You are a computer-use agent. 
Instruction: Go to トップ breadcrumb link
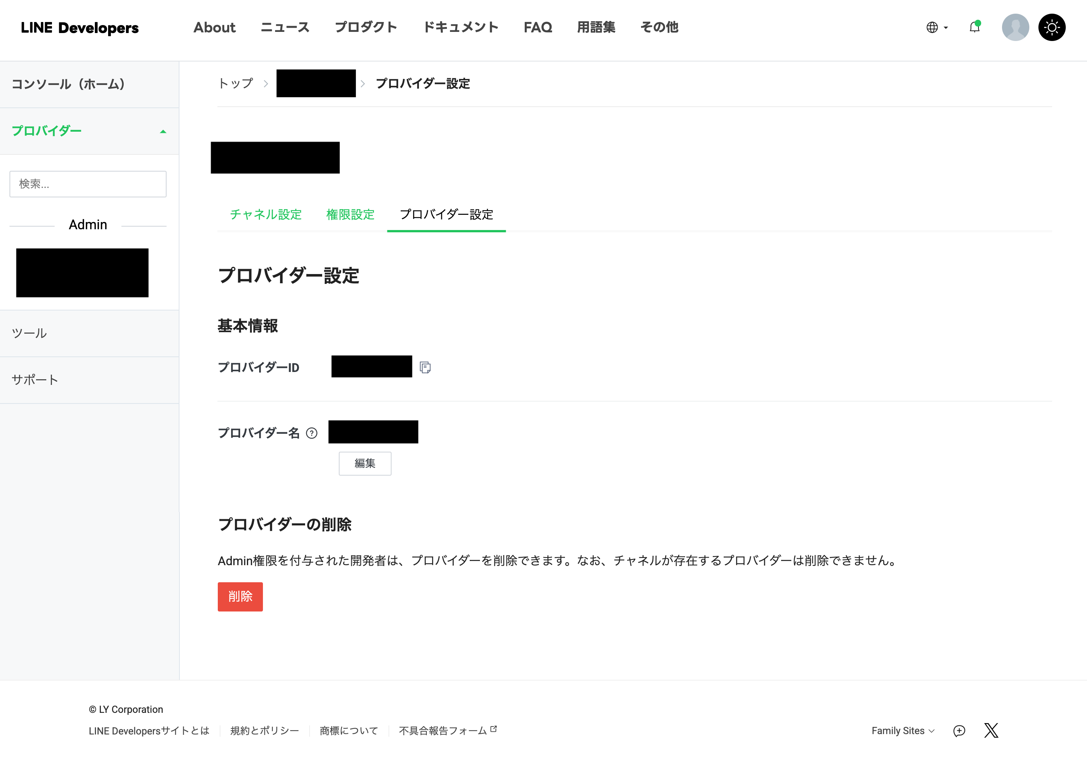pyautogui.click(x=236, y=84)
